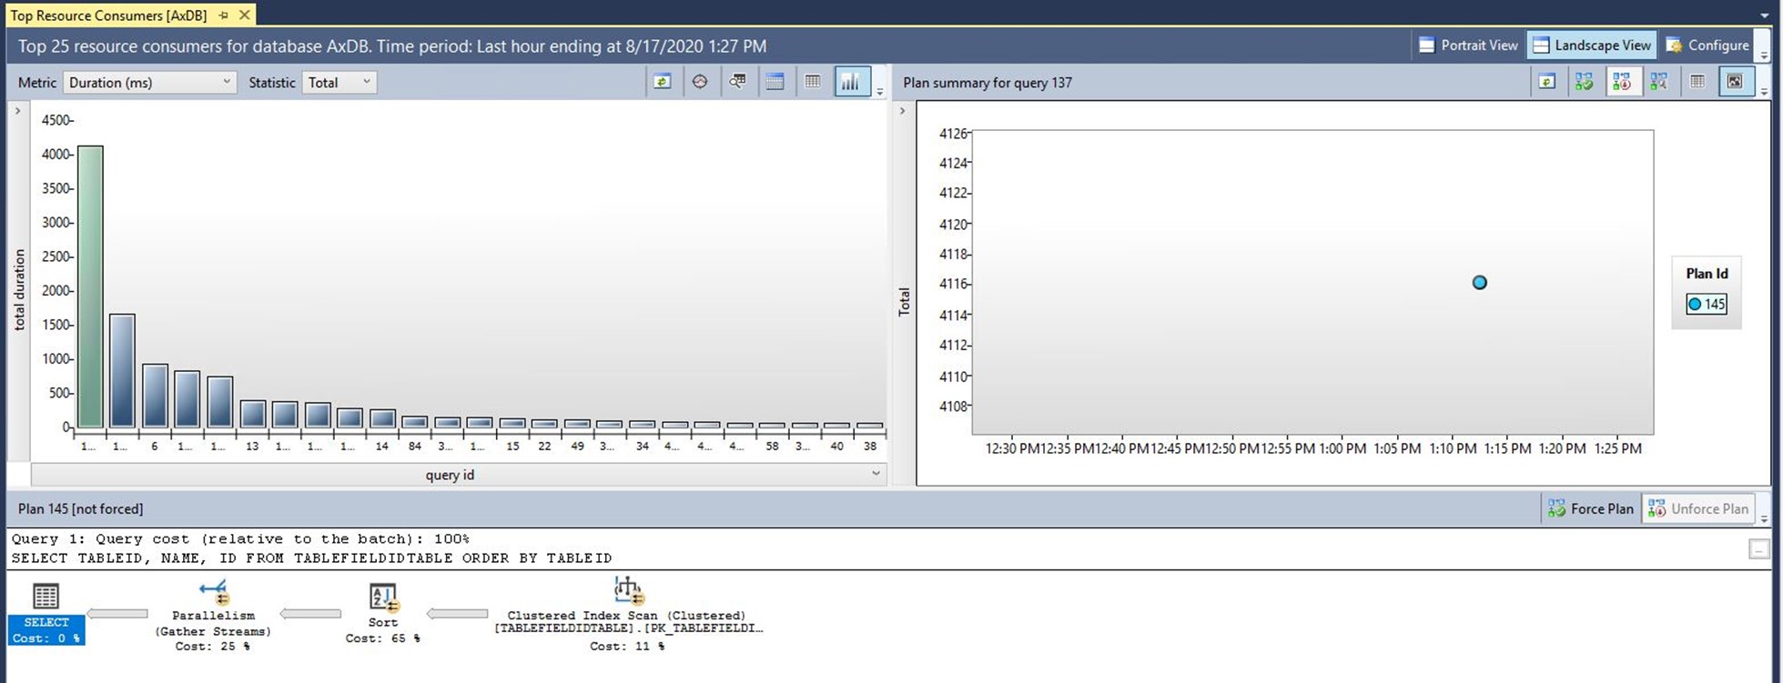Viewport: 1783px width, 683px height.
Task: Switch left pane to detailed grid view
Action: coord(775,82)
